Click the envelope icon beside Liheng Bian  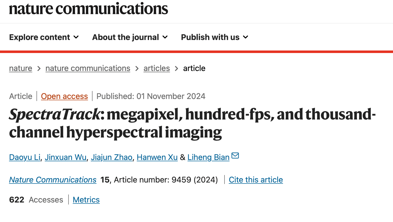click(x=235, y=156)
